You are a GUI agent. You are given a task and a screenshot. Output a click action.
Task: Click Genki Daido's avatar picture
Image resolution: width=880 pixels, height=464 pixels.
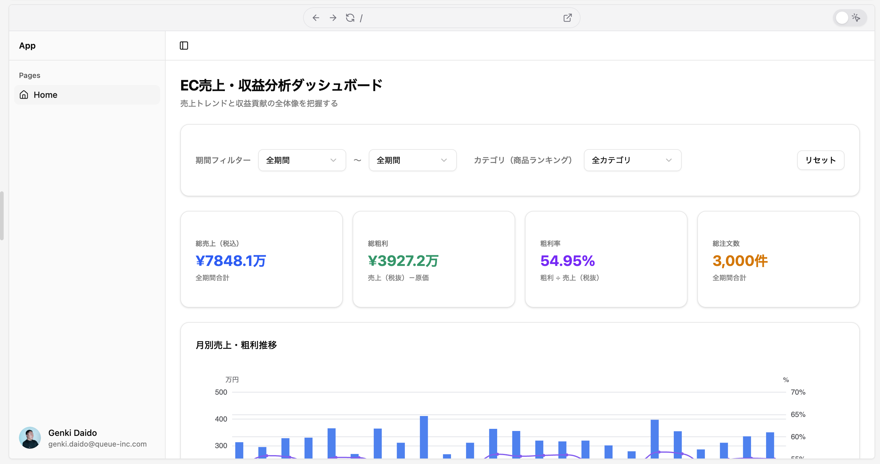coord(30,438)
